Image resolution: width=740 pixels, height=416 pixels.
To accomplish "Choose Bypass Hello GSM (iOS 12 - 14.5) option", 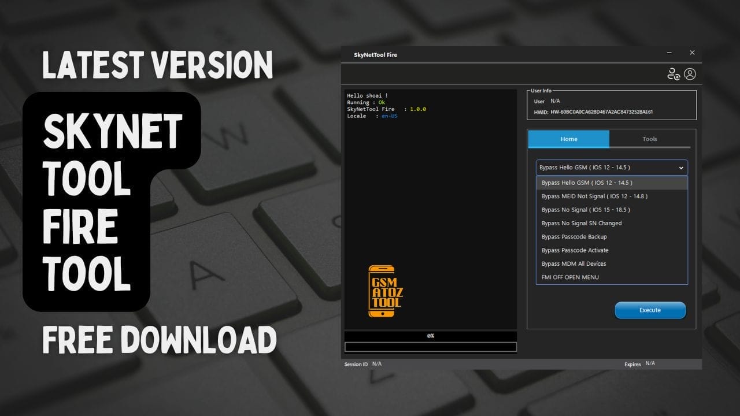I will (x=612, y=183).
